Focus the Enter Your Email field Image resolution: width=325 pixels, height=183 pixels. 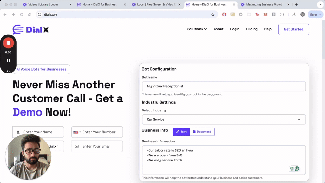pos(97,146)
